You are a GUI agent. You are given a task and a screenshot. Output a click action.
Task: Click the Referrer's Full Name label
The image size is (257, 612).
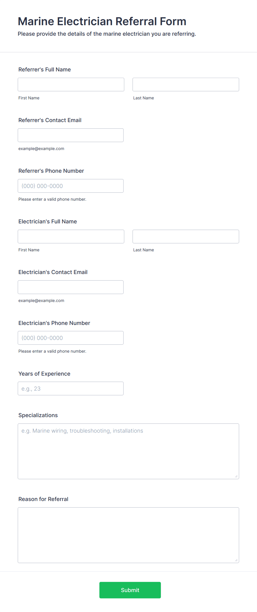click(44, 69)
